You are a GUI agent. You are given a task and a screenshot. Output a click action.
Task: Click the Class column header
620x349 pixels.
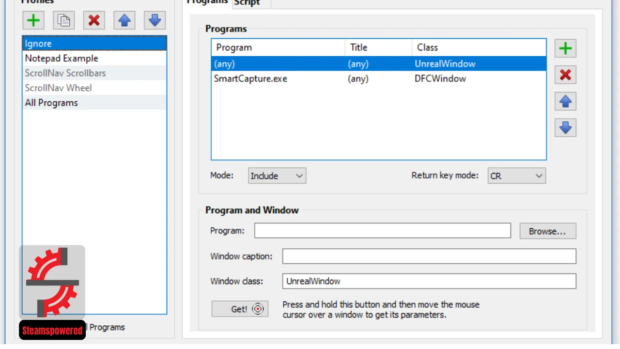(479, 48)
